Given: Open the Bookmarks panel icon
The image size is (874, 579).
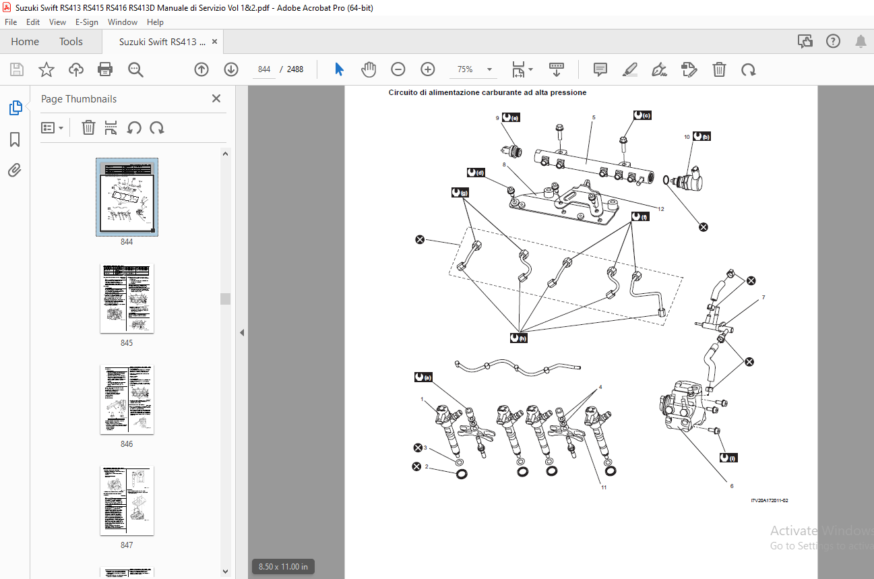Looking at the screenshot, I should click(x=15, y=140).
